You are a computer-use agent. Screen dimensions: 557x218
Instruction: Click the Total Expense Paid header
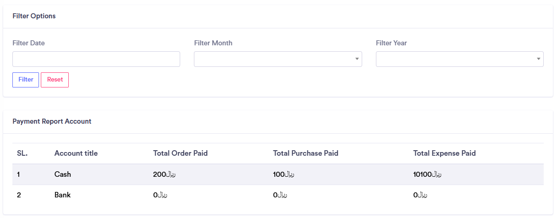[444, 153]
